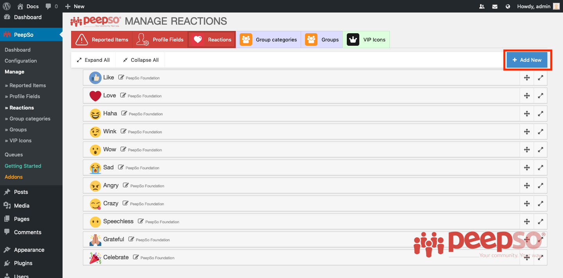Click the move handle on the Wink row

point(527,132)
